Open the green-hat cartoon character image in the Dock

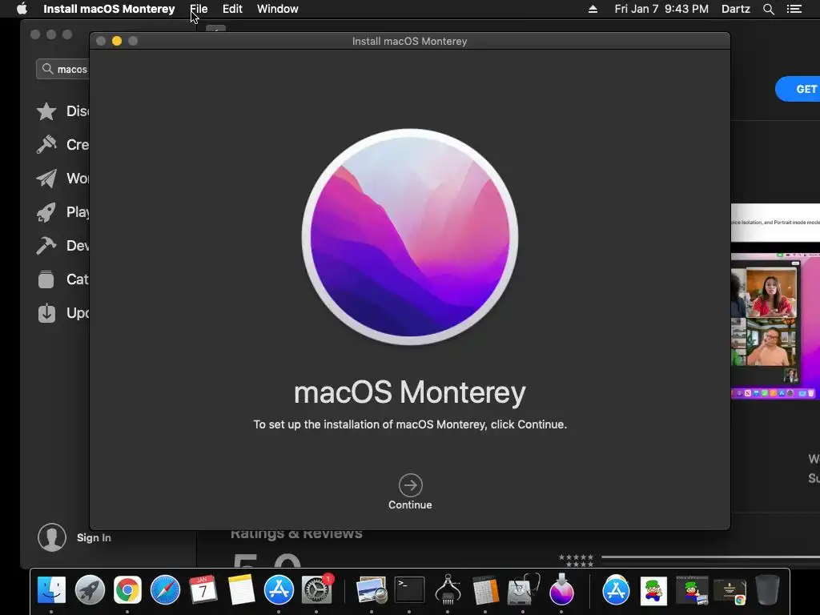pyautogui.click(x=653, y=590)
